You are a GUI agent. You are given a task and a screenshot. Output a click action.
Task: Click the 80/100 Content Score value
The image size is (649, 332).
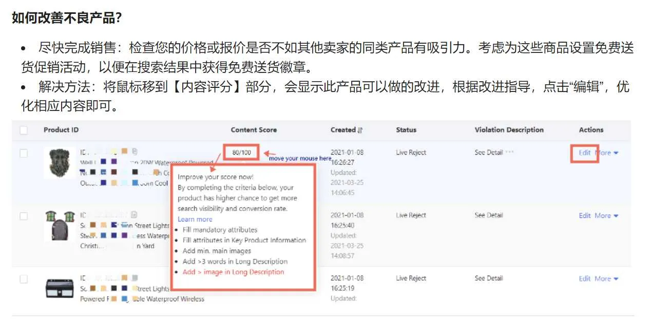(241, 152)
